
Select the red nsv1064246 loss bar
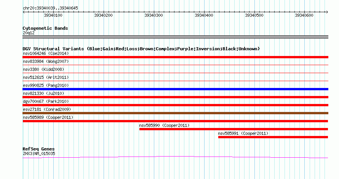(175, 57)
